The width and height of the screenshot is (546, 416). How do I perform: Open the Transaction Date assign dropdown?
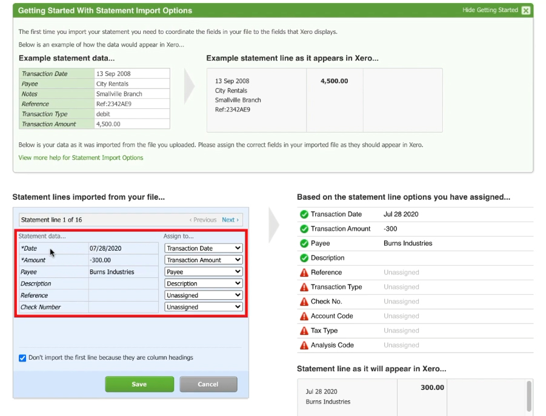click(204, 248)
